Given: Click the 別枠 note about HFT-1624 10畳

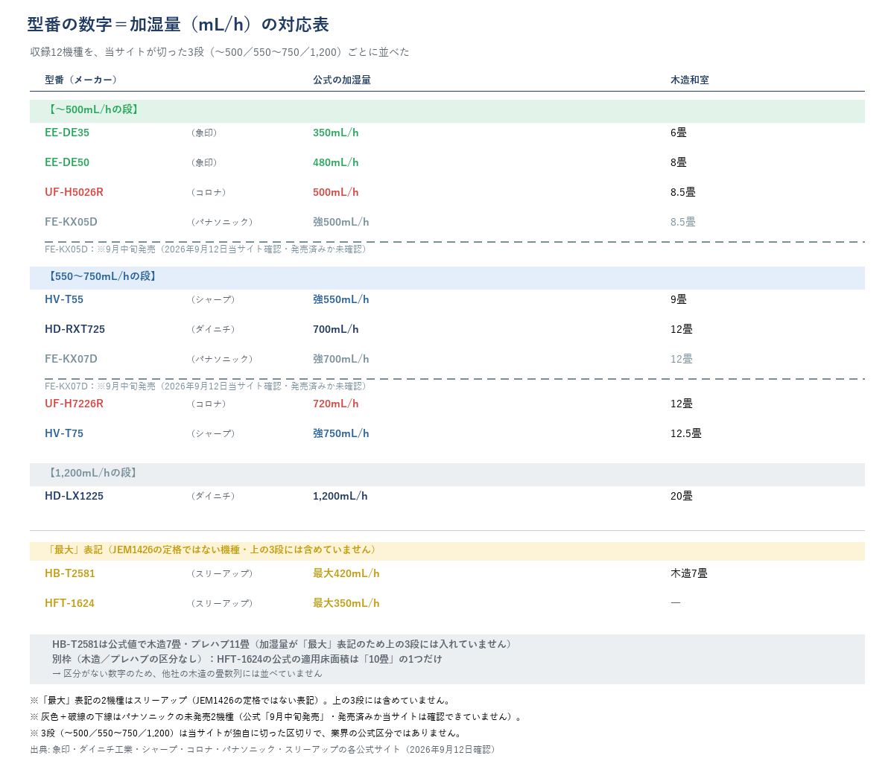Looking at the screenshot, I should 247,659.
